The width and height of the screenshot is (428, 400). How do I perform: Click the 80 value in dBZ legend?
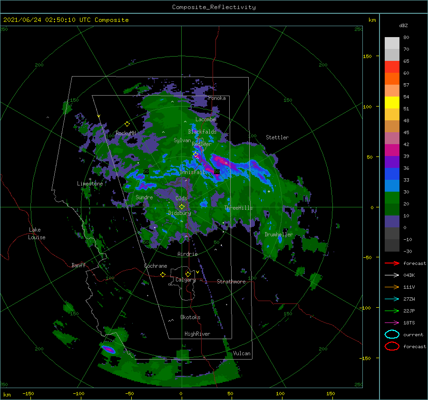point(406,38)
